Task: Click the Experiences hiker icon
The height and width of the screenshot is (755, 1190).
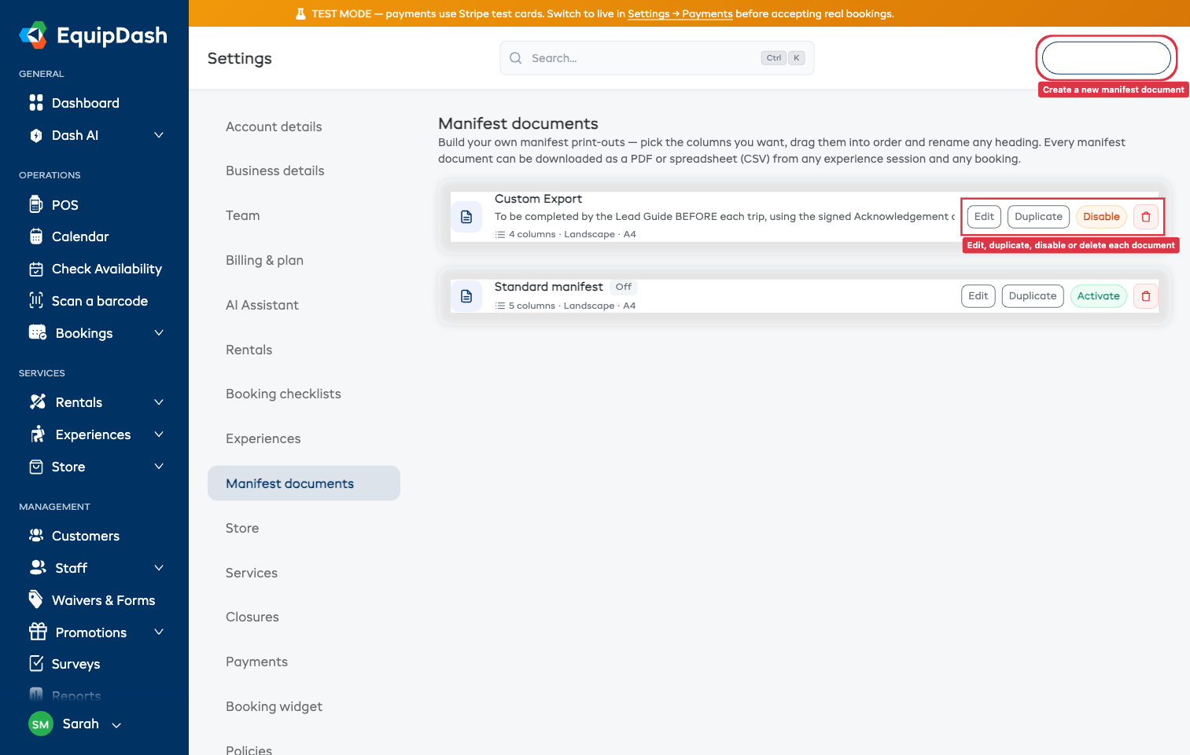Action: tap(38, 434)
